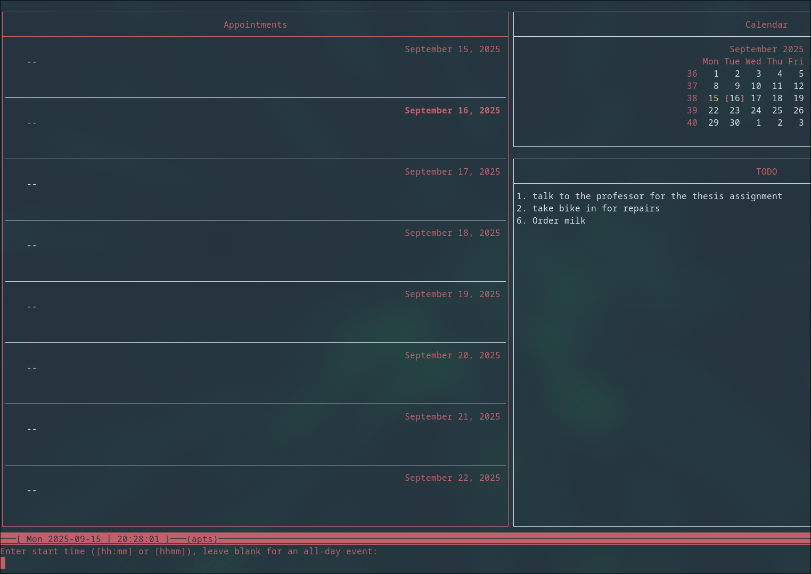Select the Appointments panel title
This screenshot has height=574, width=811.
point(255,24)
